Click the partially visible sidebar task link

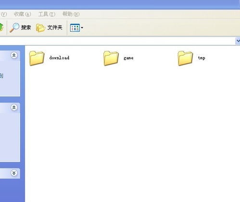point(1,76)
